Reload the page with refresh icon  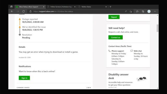(23, 11)
